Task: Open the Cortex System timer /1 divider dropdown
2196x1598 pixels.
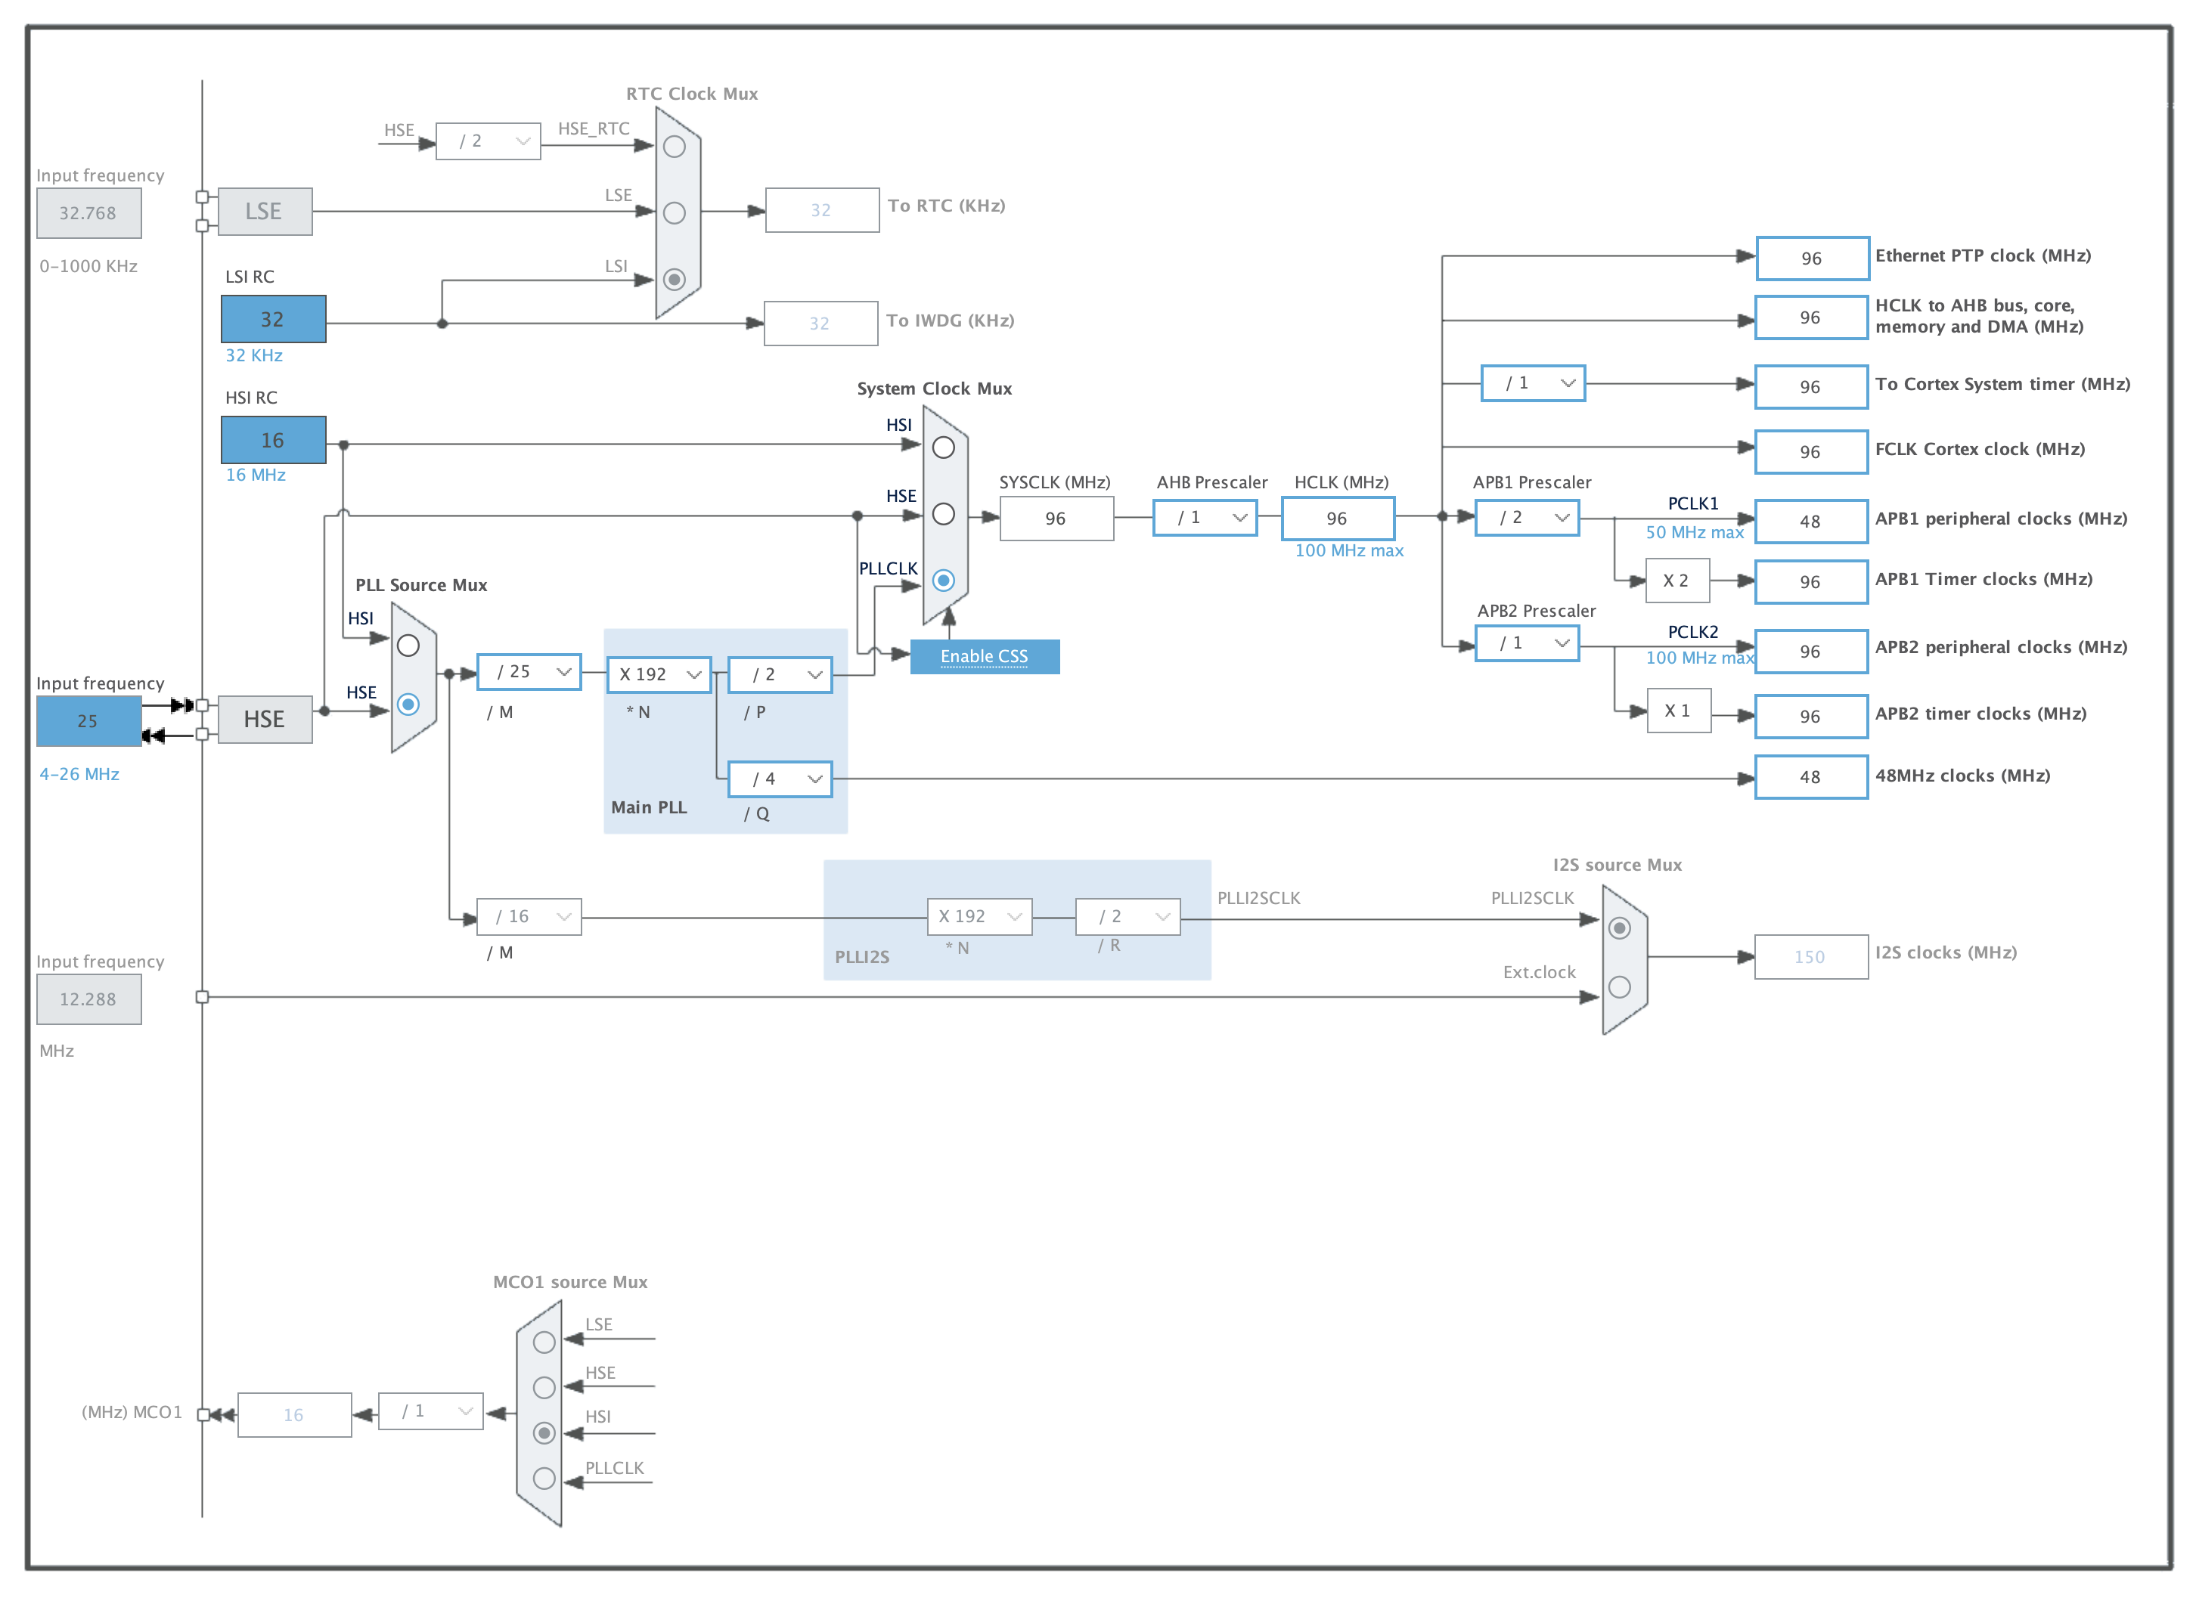Action: click(x=1534, y=383)
